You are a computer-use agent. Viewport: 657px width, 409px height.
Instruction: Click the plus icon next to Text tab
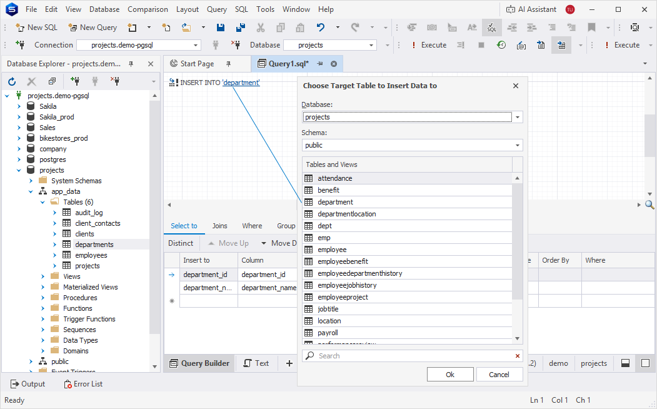tap(289, 363)
